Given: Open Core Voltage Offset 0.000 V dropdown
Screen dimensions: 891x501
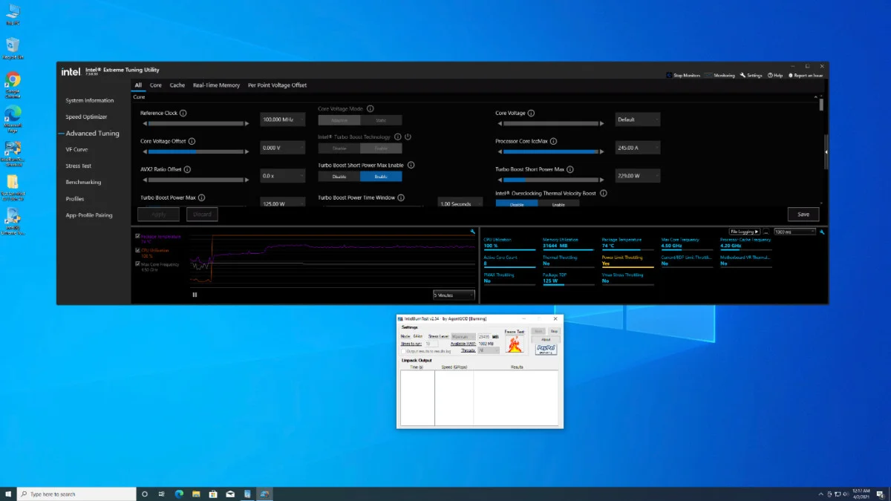Looking at the screenshot, I should 283,148.
